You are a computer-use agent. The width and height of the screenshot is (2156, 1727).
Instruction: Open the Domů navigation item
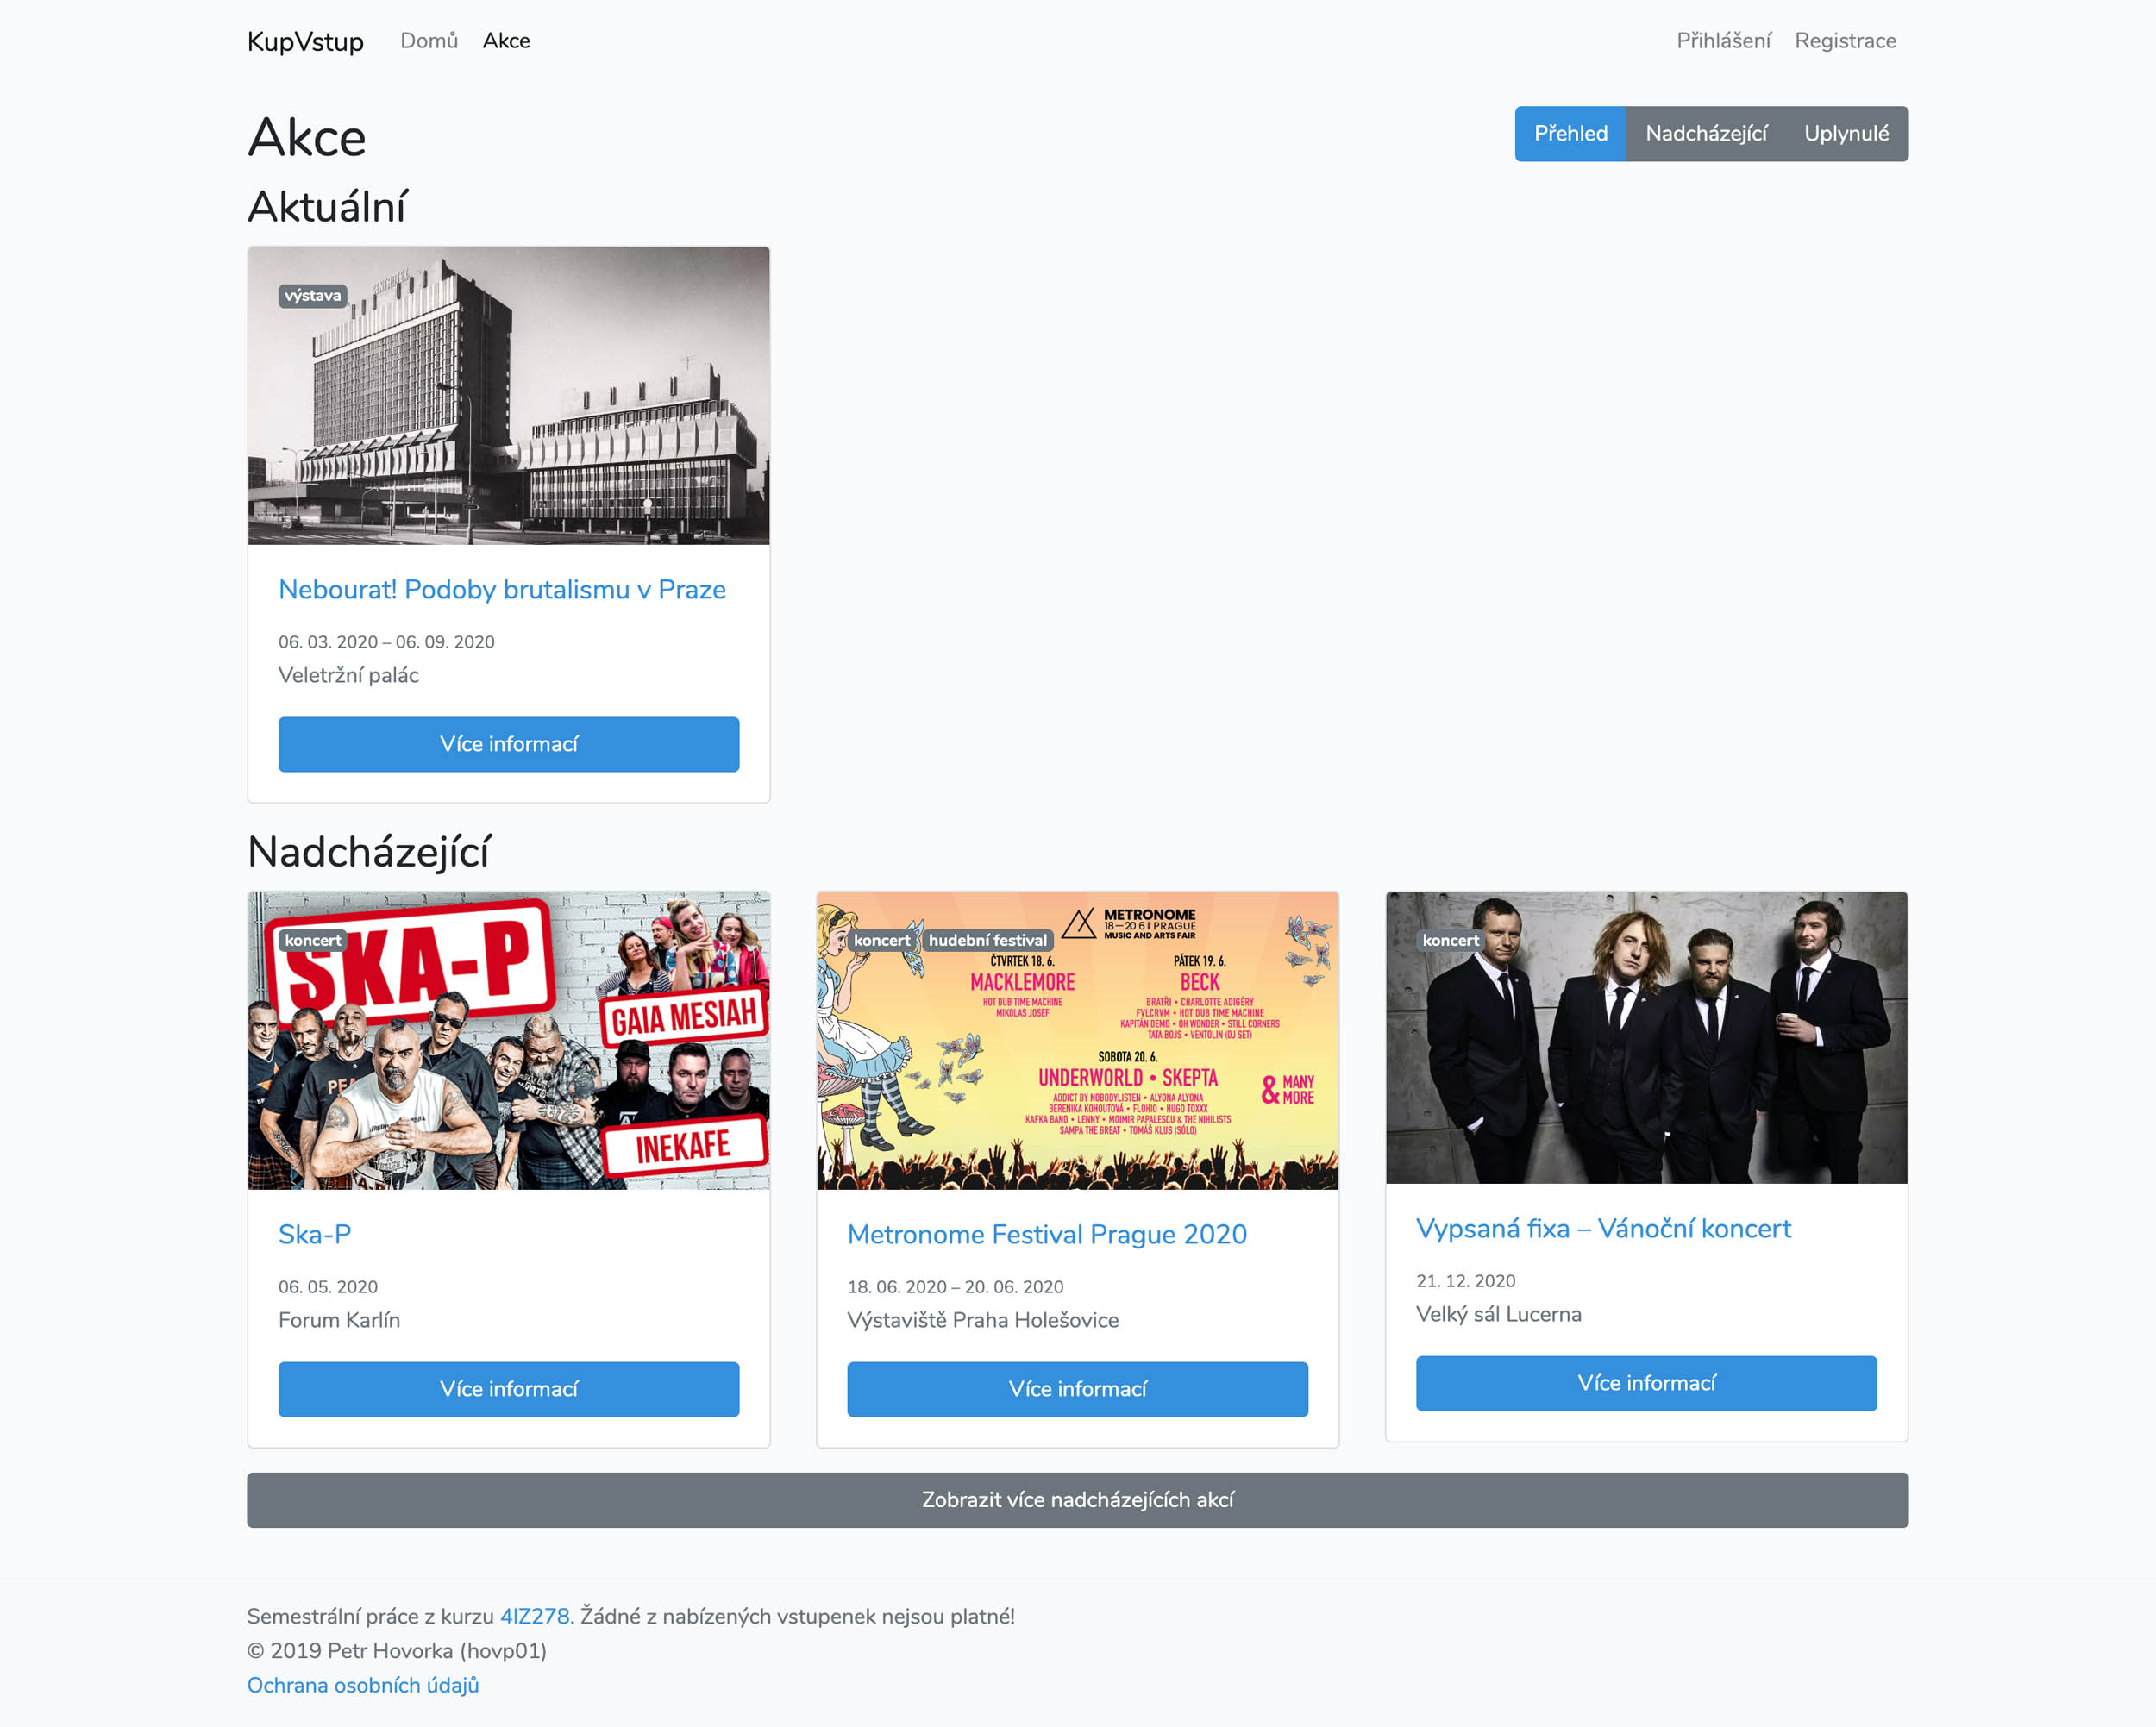(429, 41)
